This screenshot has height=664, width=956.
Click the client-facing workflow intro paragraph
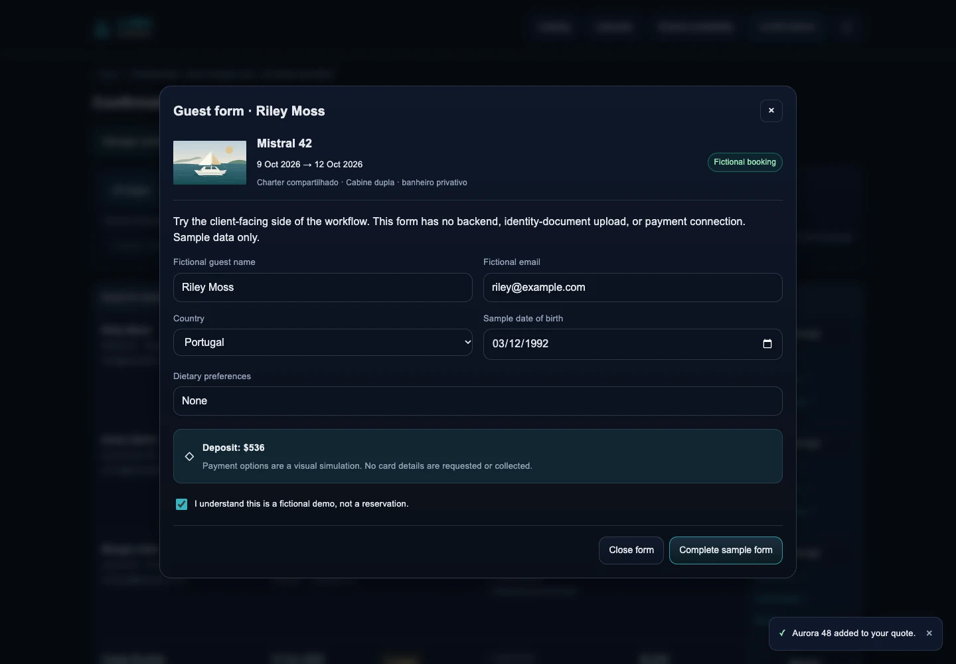459,230
